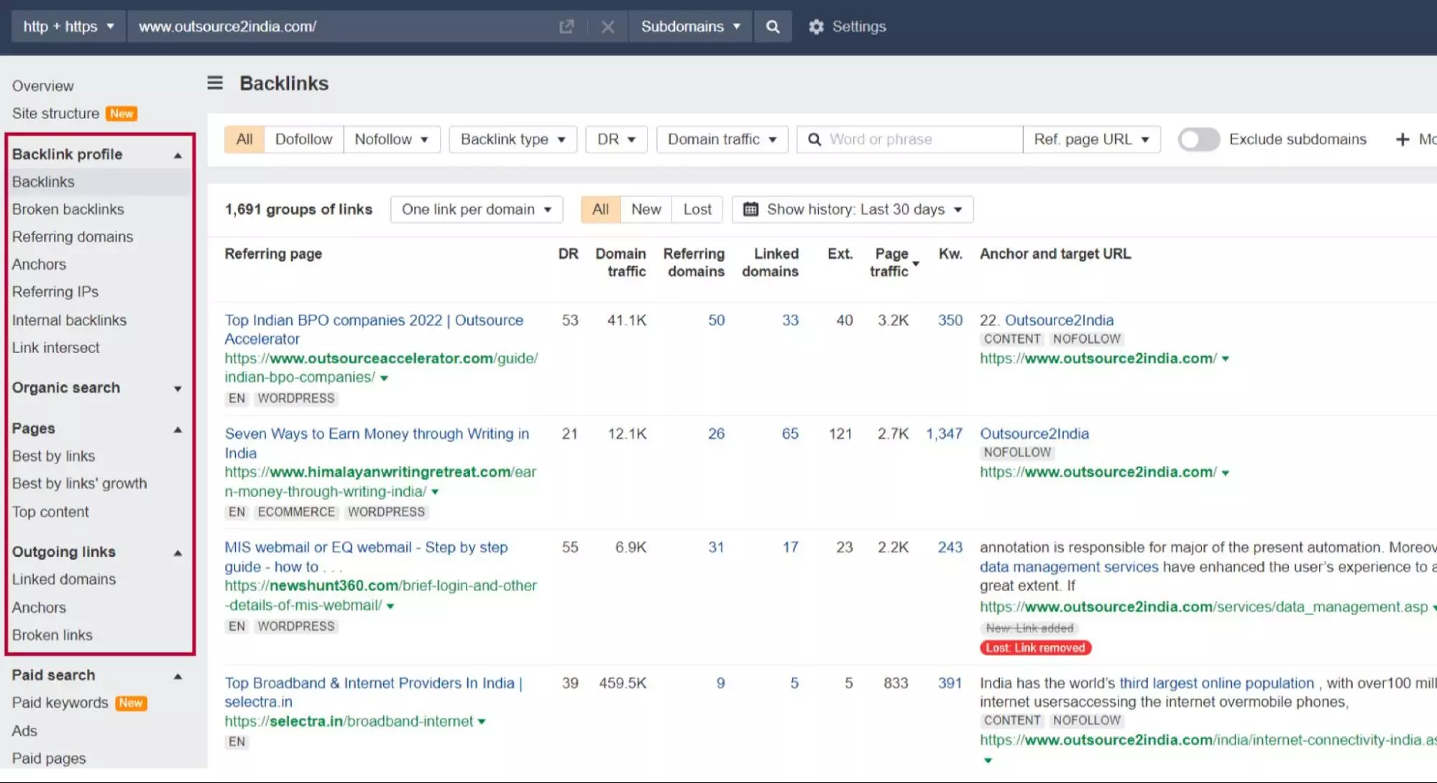1437x783 pixels.
Task: Open Linked domains in the sidebar
Action: coord(64,579)
